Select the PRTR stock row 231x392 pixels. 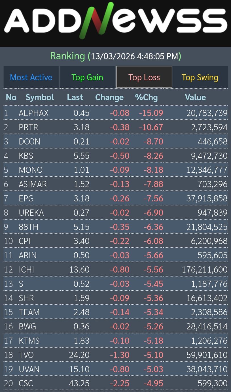click(x=28, y=127)
